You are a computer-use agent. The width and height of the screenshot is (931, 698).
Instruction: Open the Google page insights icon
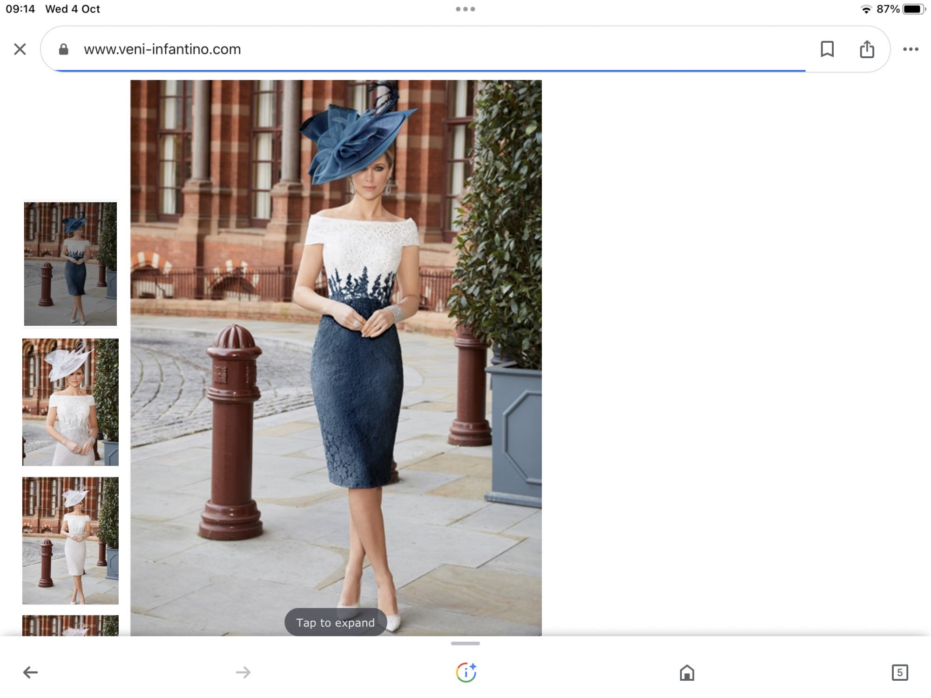coord(466,672)
